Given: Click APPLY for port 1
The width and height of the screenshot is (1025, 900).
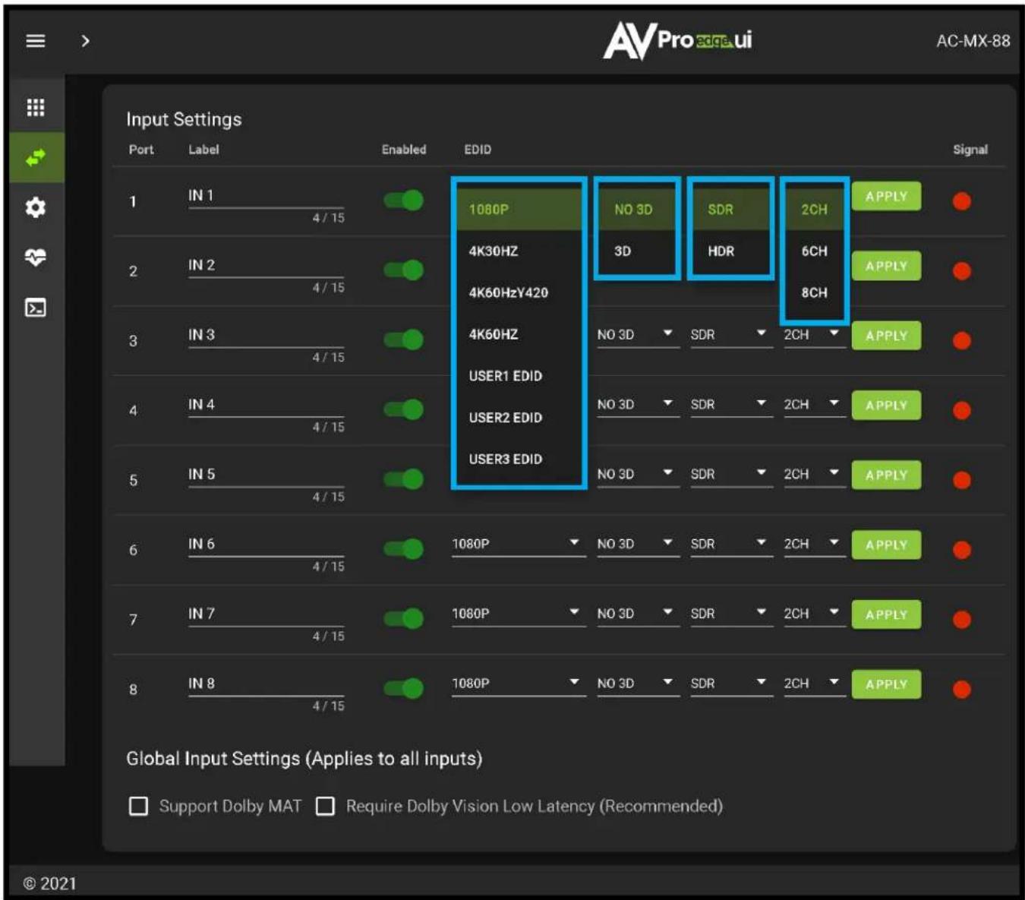Looking at the screenshot, I should coord(886,197).
